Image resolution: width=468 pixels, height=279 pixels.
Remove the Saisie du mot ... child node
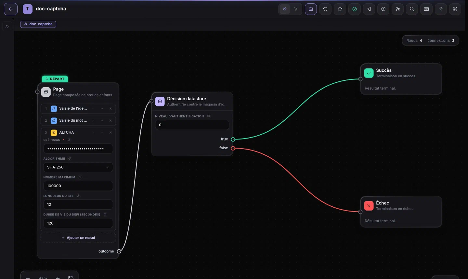tap(110, 121)
